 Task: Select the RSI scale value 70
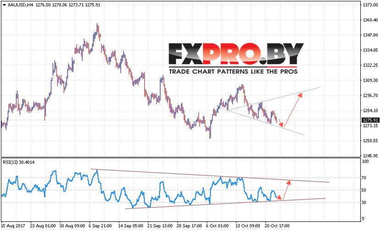pyautogui.click(x=364, y=178)
